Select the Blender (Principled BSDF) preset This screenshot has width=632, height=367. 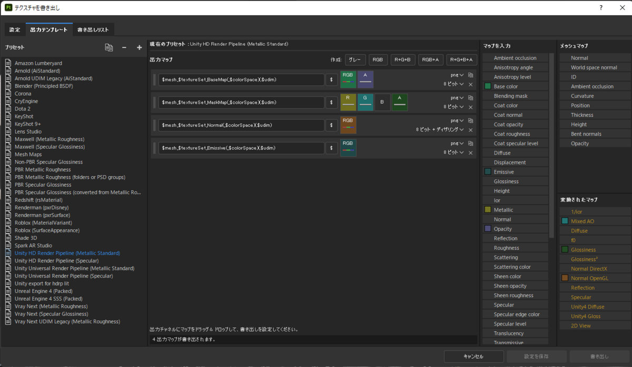(x=44, y=86)
